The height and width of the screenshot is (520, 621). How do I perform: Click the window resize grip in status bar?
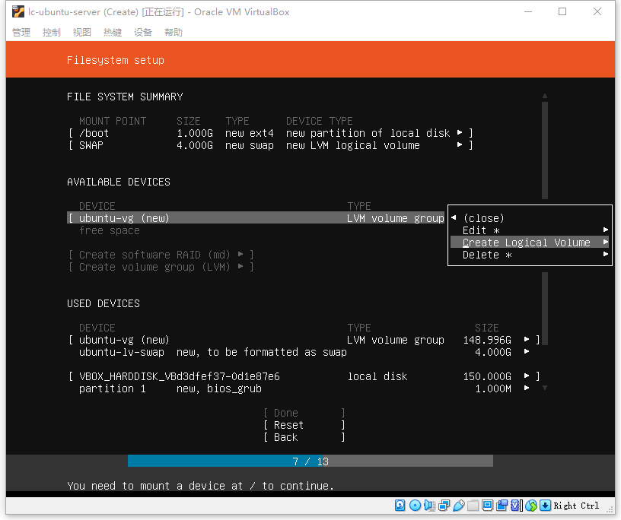pos(610,509)
